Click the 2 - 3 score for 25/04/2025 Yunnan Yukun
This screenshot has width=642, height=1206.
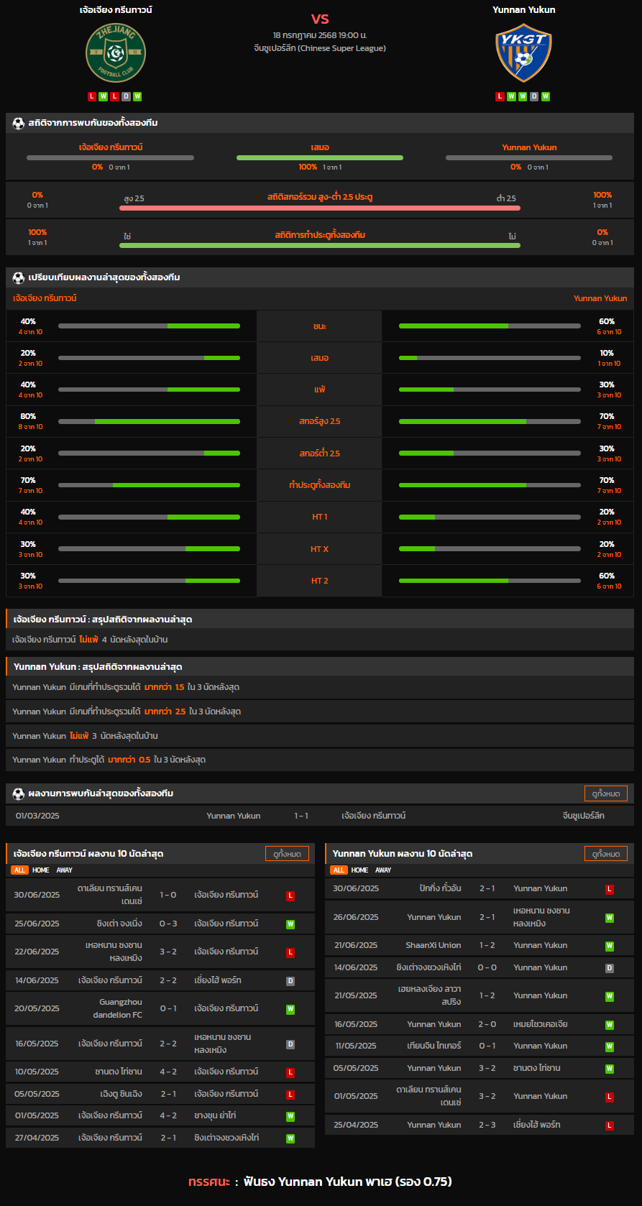(487, 1126)
